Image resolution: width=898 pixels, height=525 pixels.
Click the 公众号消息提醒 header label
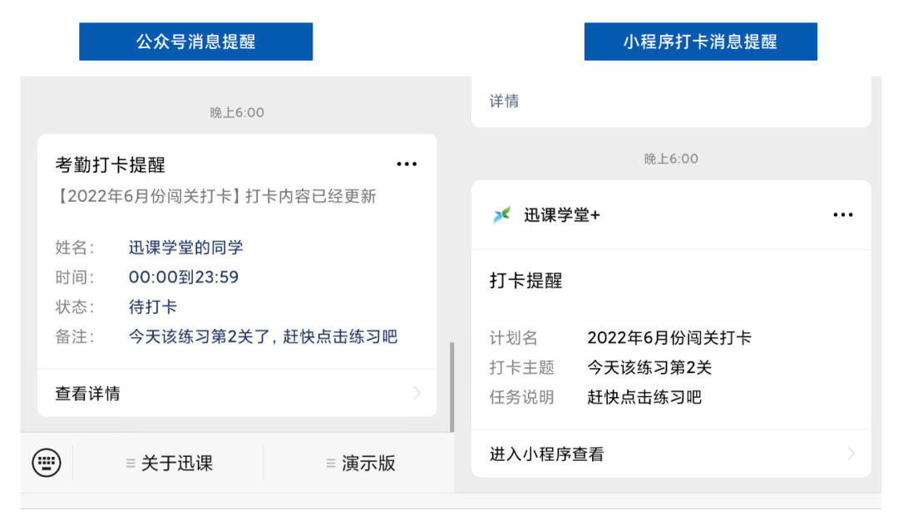tap(195, 41)
